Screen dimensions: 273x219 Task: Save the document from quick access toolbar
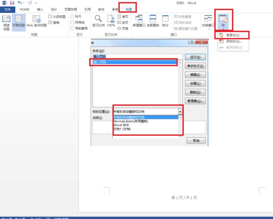12,3
